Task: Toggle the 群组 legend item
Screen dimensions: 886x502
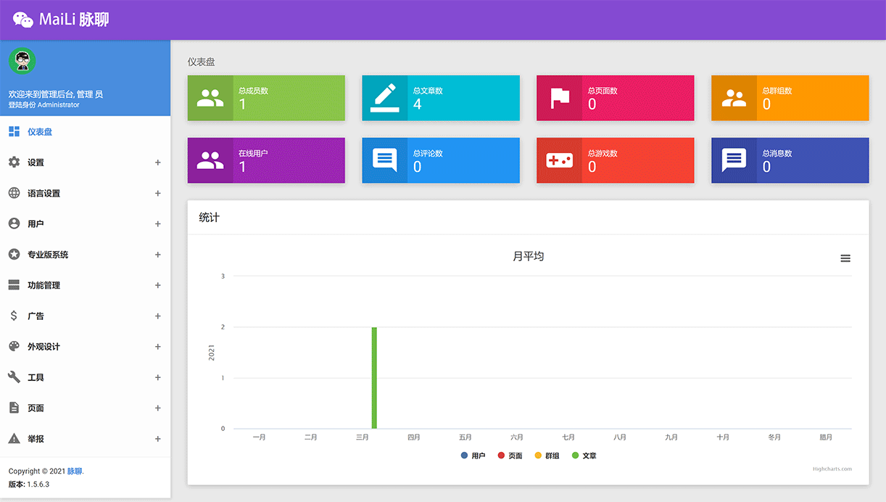Action: pos(548,455)
